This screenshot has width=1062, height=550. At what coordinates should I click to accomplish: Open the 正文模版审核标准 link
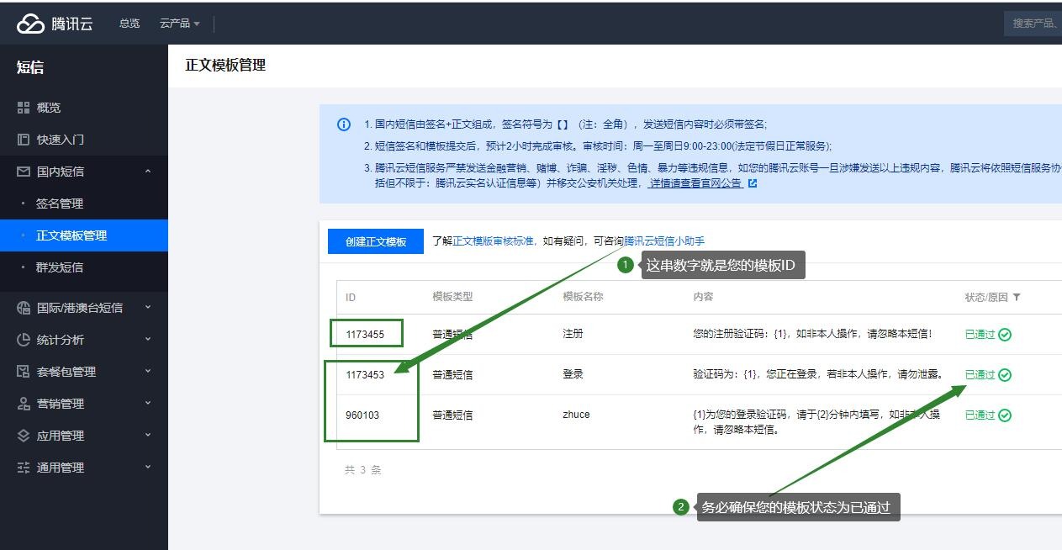pos(494,241)
